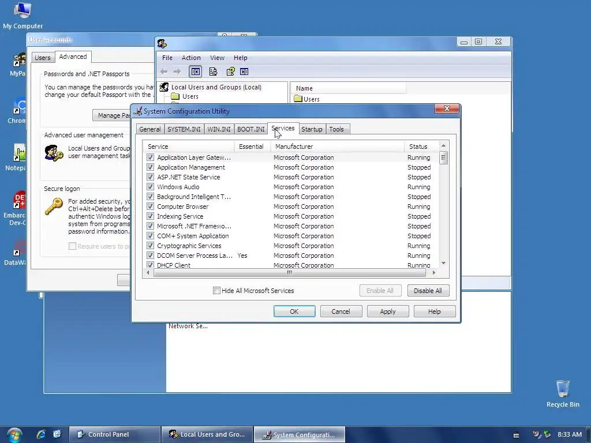Uncheck Windows Audio service checkbox
Image resolution: width=591 pixels, height=443 pixels.
[x=151, y=186]
